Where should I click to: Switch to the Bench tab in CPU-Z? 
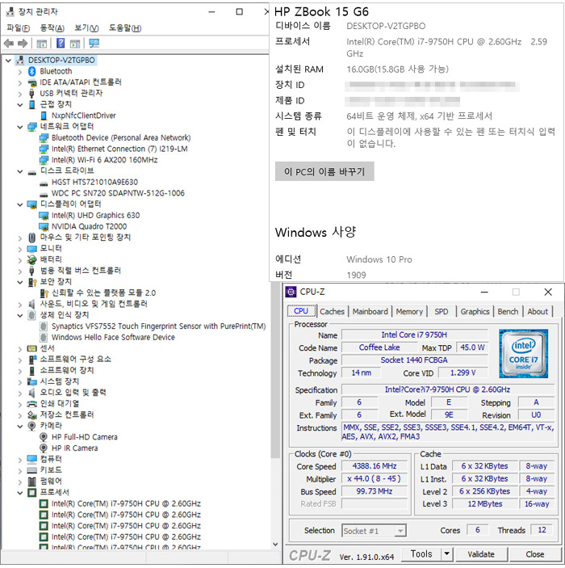point(508,312)
